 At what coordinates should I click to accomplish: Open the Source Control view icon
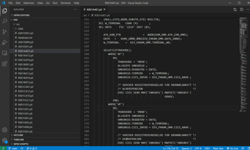click(x=5, y=32)
